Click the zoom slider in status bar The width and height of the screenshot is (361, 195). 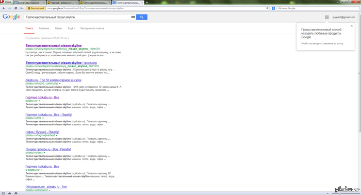[340, 193]
